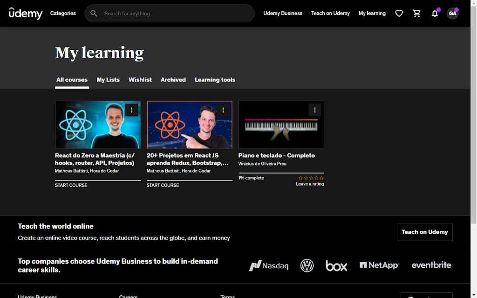This screenshot has width=477, height=298.
Task: Open My learning in header
Action: point(372,14)
